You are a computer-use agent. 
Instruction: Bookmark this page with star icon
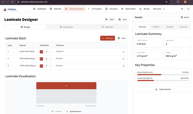tap(166, 2)
